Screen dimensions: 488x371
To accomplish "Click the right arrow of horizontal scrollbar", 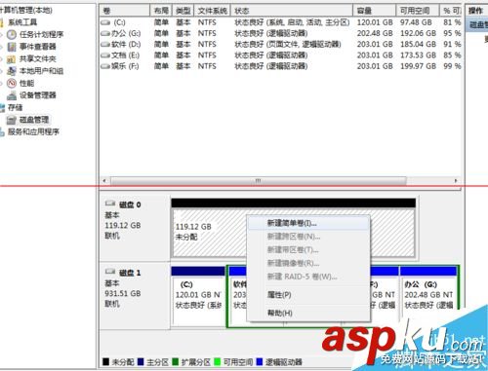I will 456,181.
